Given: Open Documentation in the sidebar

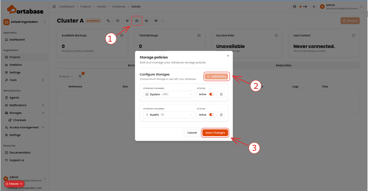Looking at the screenshot, I should [x=25, y=153].
